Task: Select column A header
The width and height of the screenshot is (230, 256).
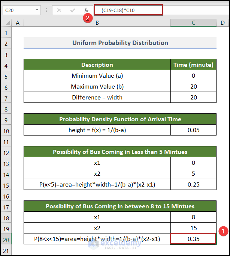Action: (x=18, y=23)
